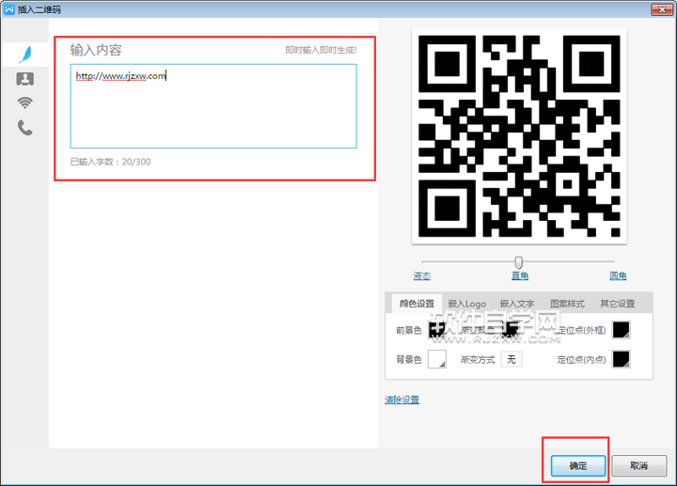The width and height of the screenshot is (677, 486).
Task: Click the corner style slider handle
Action: tap(518, 261)
